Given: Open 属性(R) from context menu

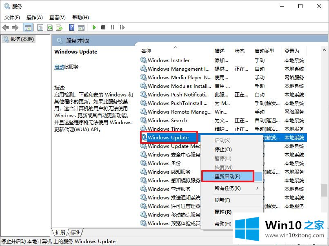Looking at the screenshot, I should [x=223, y=212].
